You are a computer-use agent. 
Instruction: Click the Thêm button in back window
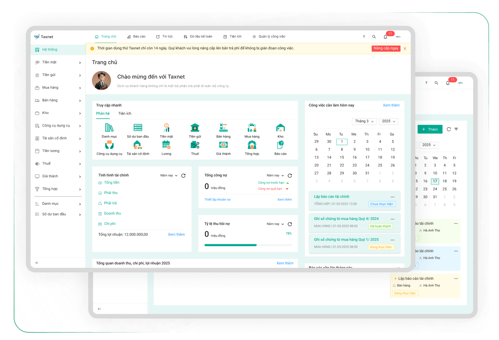point(430,129)
